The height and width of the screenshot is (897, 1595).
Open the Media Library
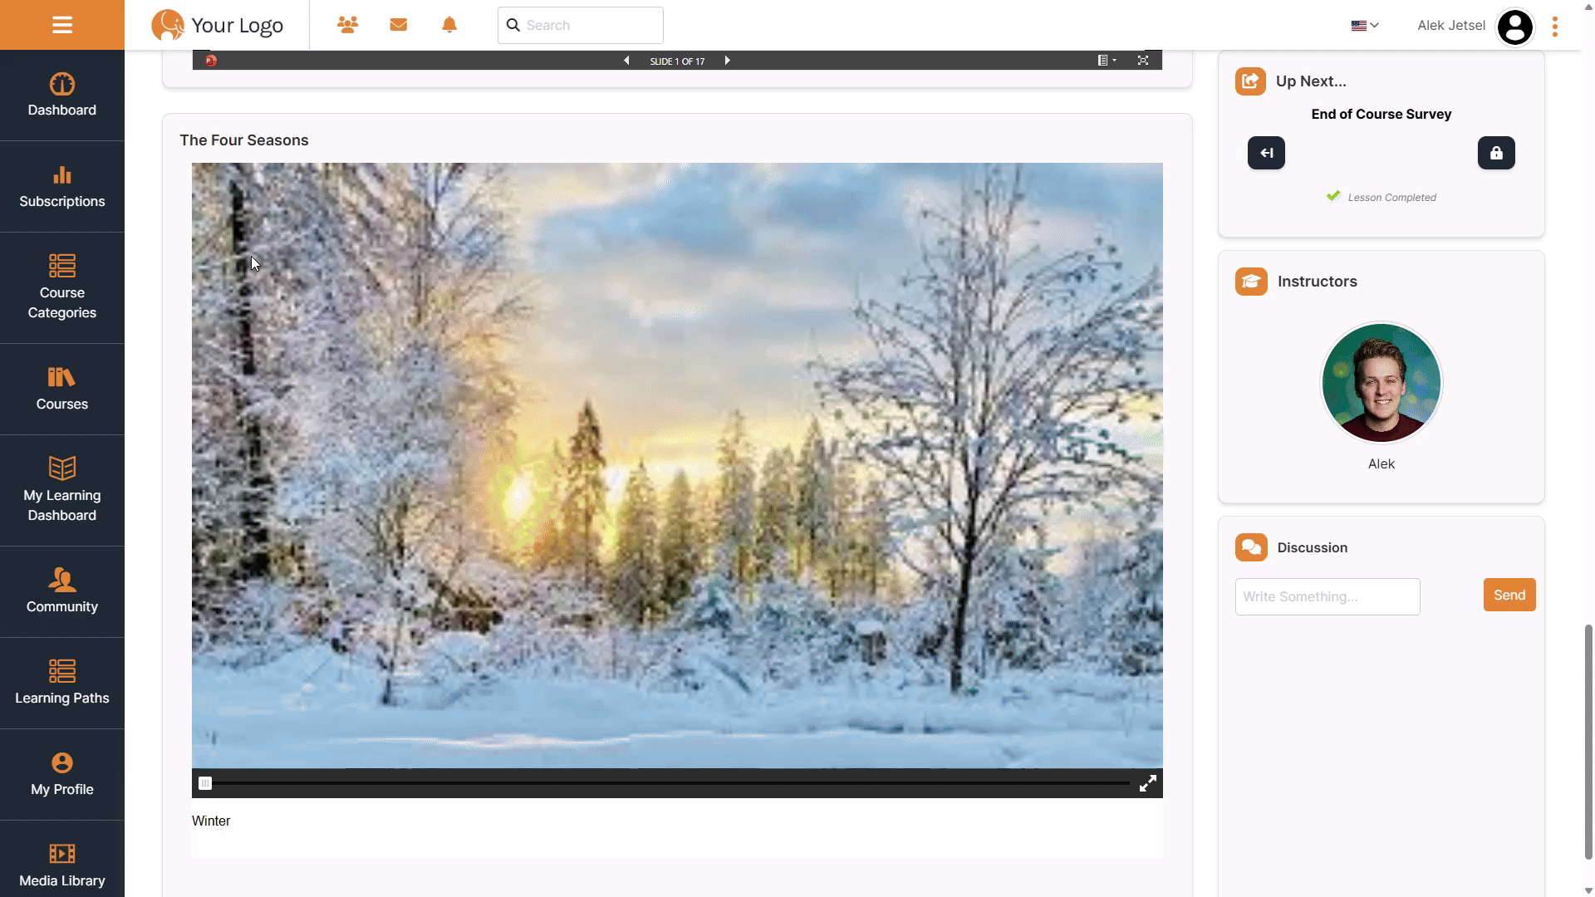click(x=62, y=864)
